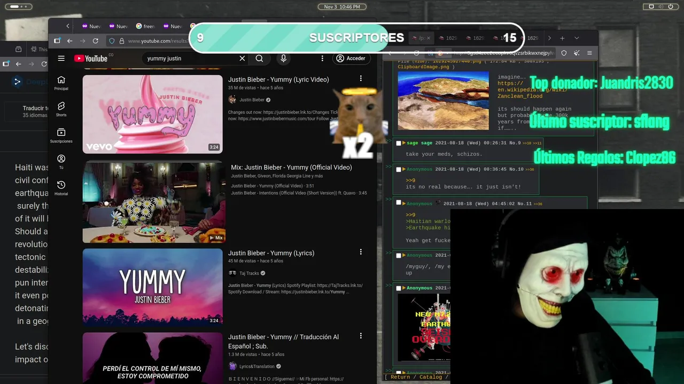Open the Tú section in sidebar
Image resolution: width=684 pixels, height=384 pixels.
(x=61, y=162)
